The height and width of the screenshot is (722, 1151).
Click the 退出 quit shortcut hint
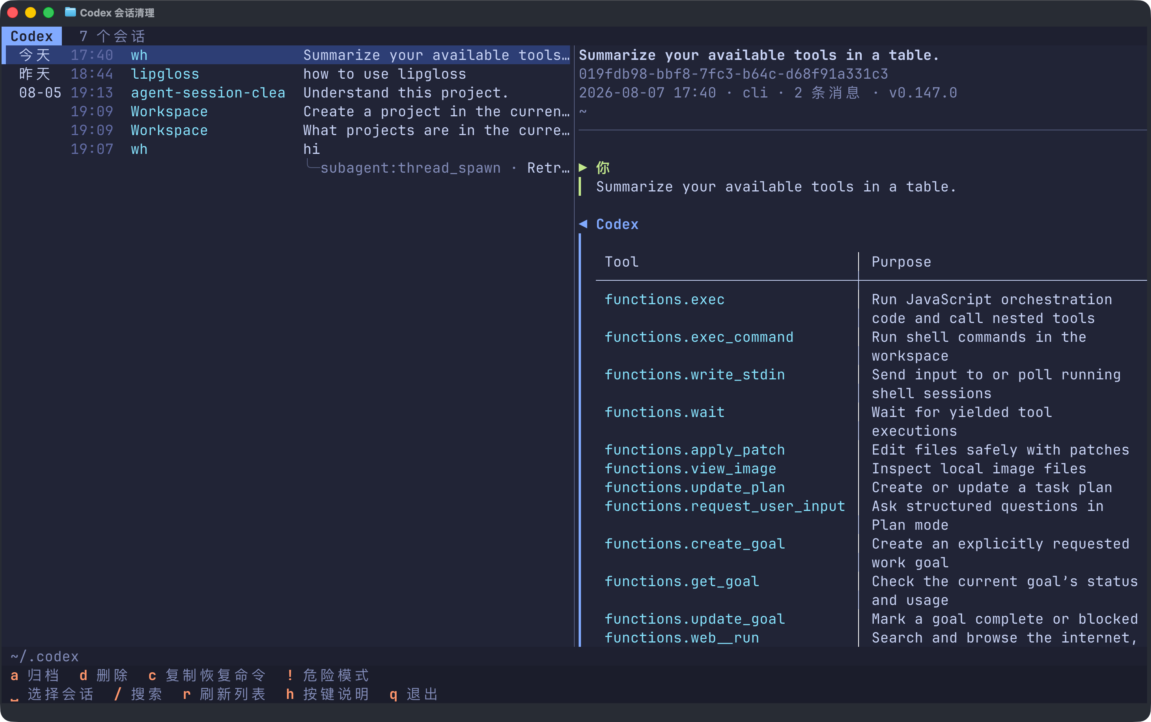(414, 694)
